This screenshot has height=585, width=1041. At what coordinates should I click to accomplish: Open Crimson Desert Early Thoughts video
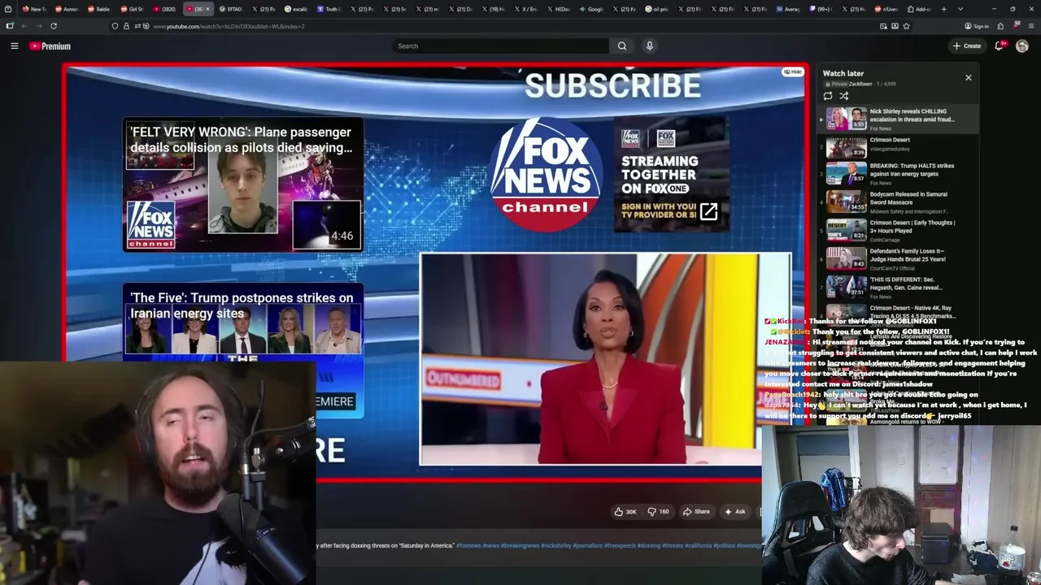click(x=899, y=230)
